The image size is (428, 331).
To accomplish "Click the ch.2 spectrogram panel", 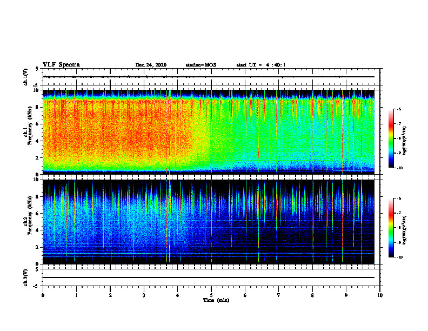I will click(x=209, y=222).
